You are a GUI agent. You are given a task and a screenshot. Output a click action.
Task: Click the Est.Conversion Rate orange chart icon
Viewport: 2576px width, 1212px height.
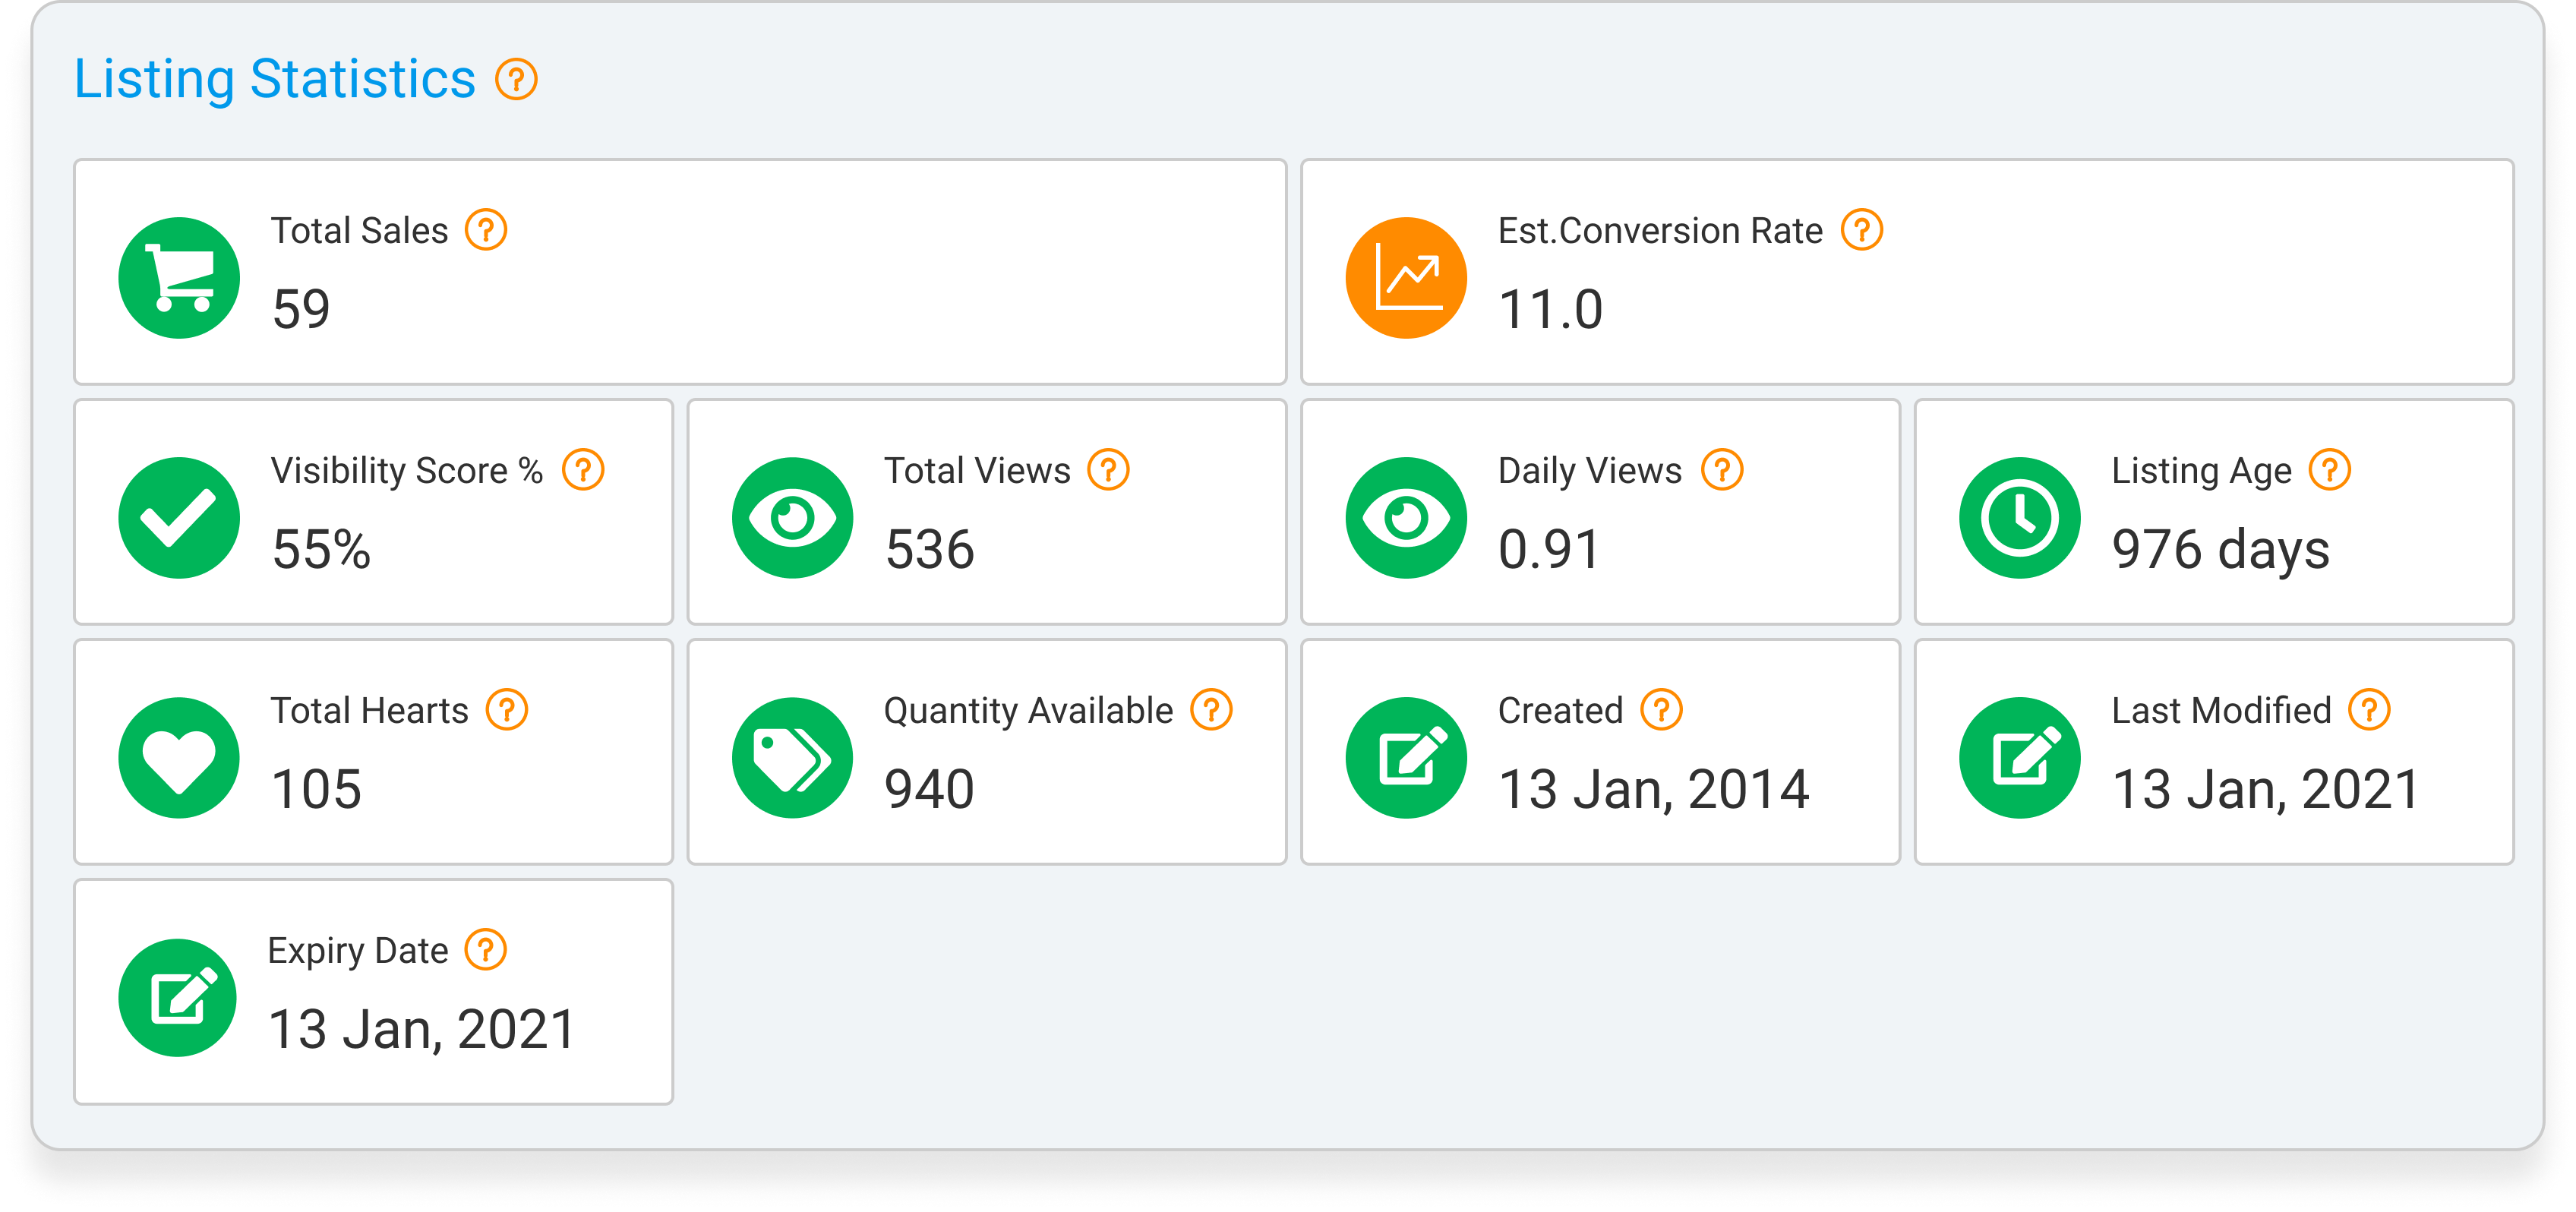pos(1406,278)
